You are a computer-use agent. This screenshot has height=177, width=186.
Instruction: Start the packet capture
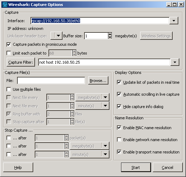pos(136,167)
